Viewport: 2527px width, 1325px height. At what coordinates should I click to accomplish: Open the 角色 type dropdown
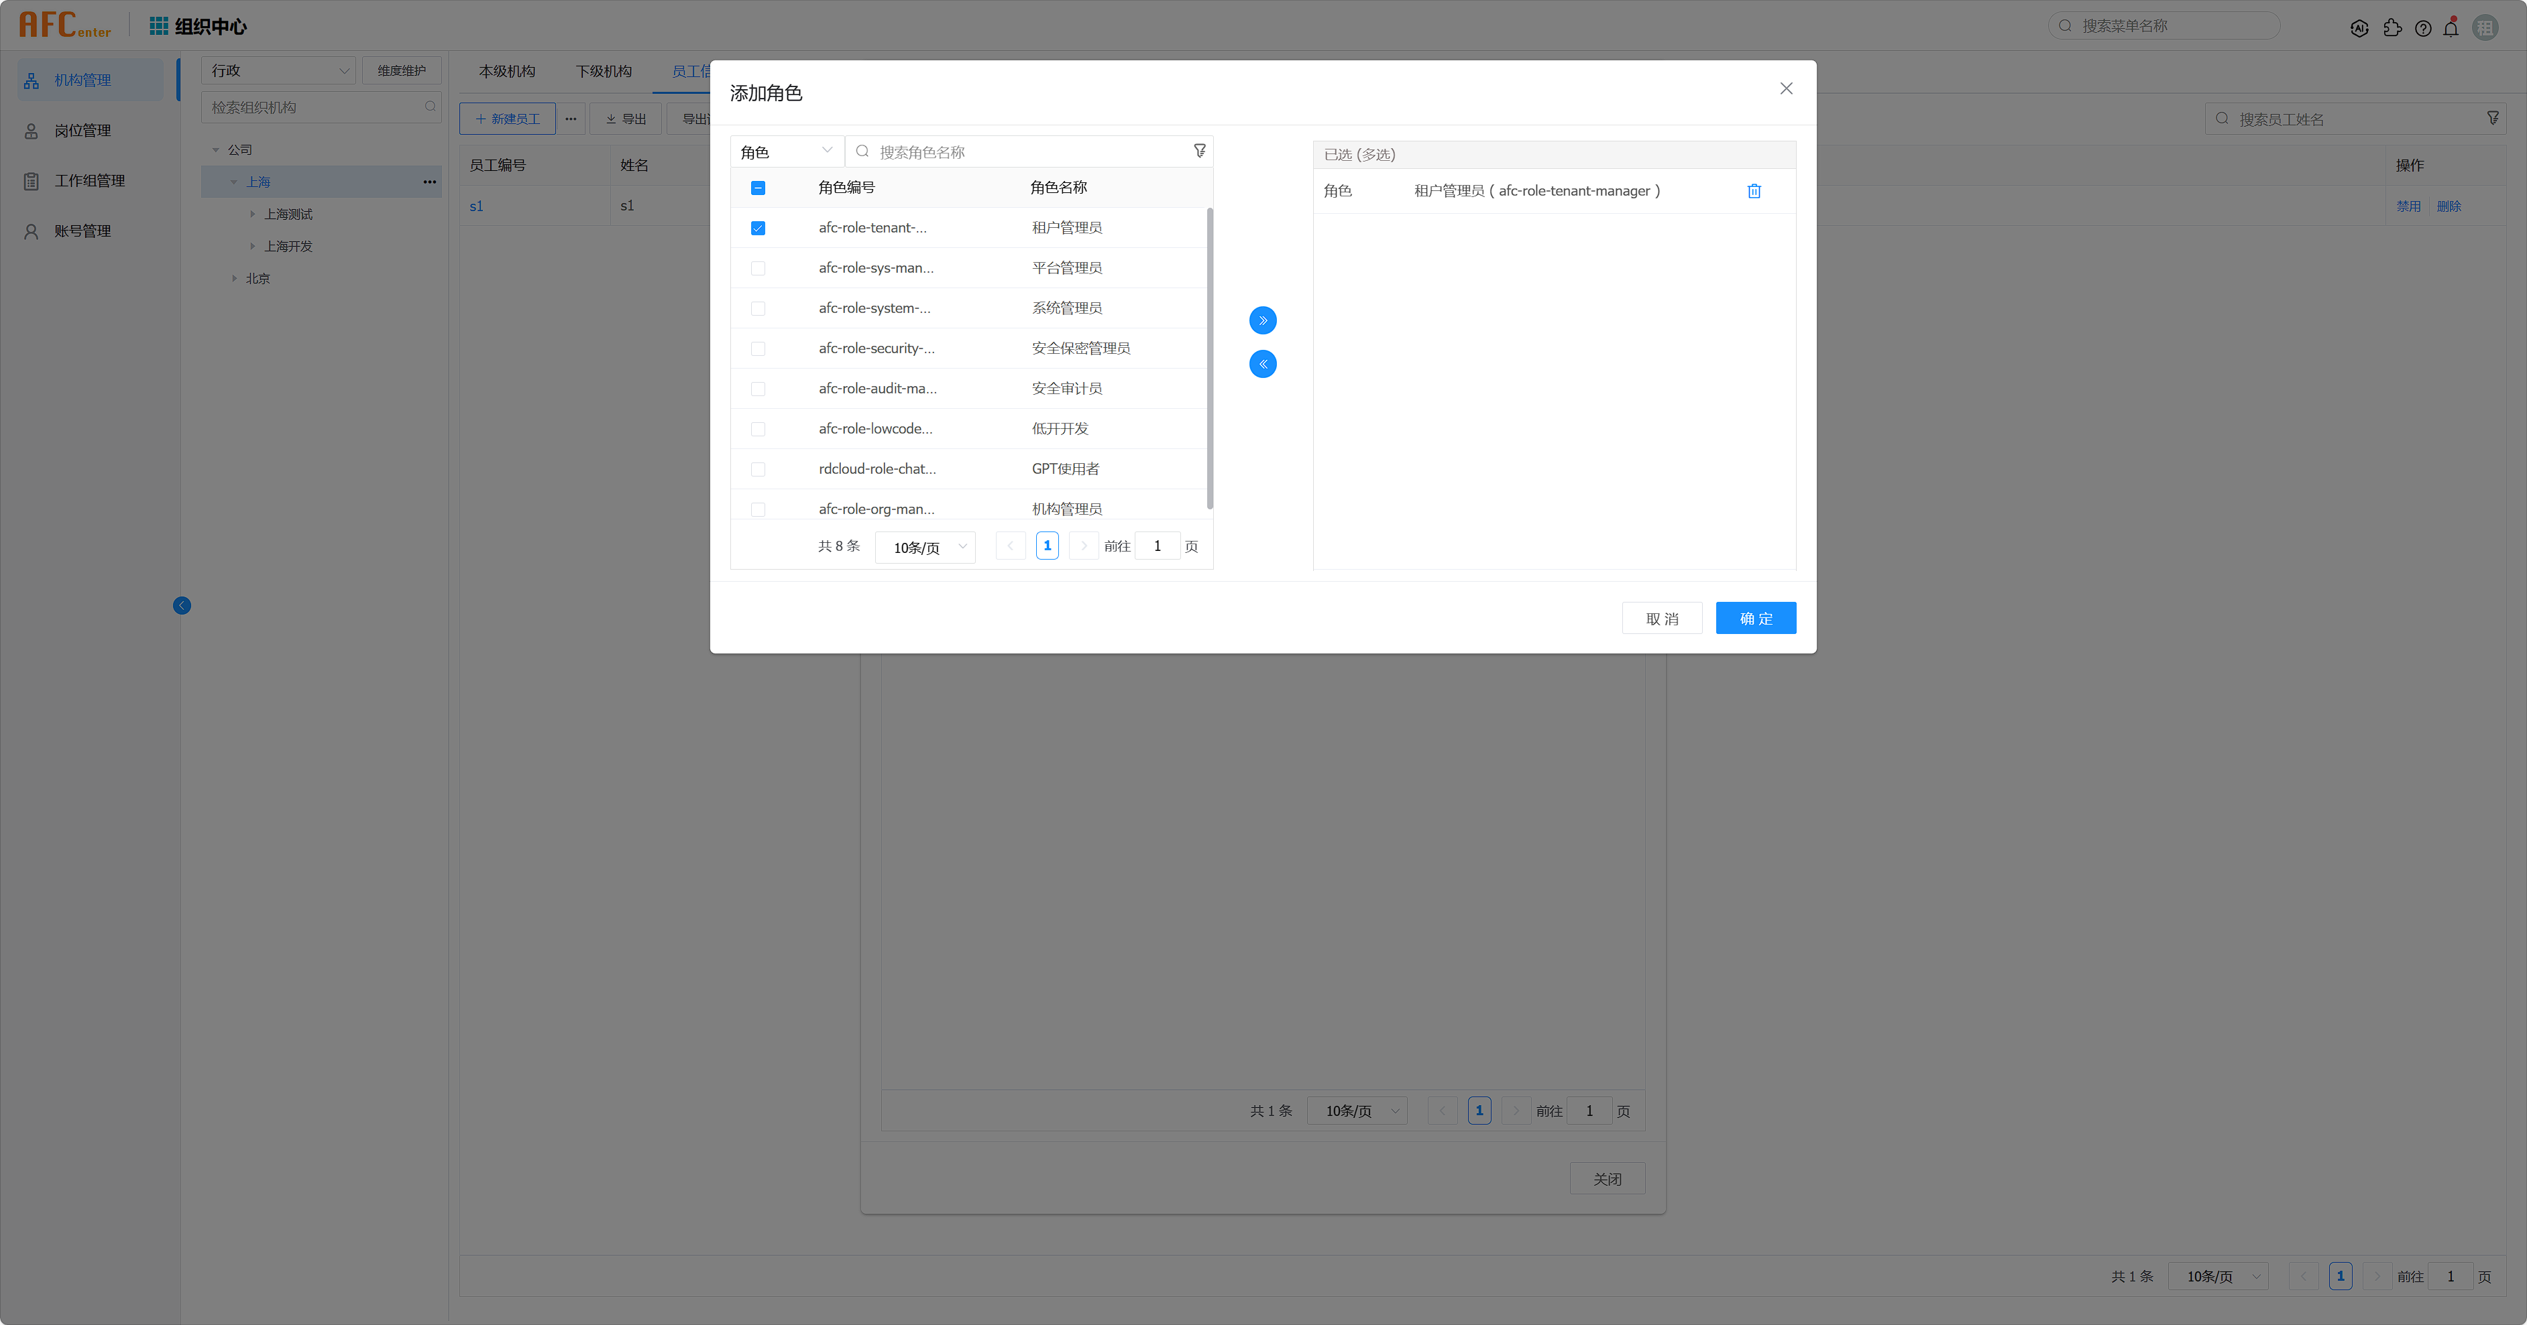(786, 152)
